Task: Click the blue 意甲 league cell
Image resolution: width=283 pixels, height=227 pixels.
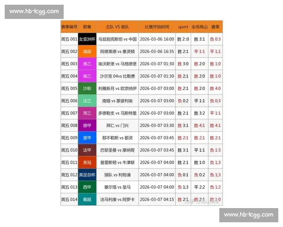Action: coord(87,138)
